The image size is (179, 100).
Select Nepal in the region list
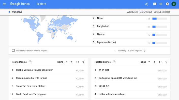(100, 18)
